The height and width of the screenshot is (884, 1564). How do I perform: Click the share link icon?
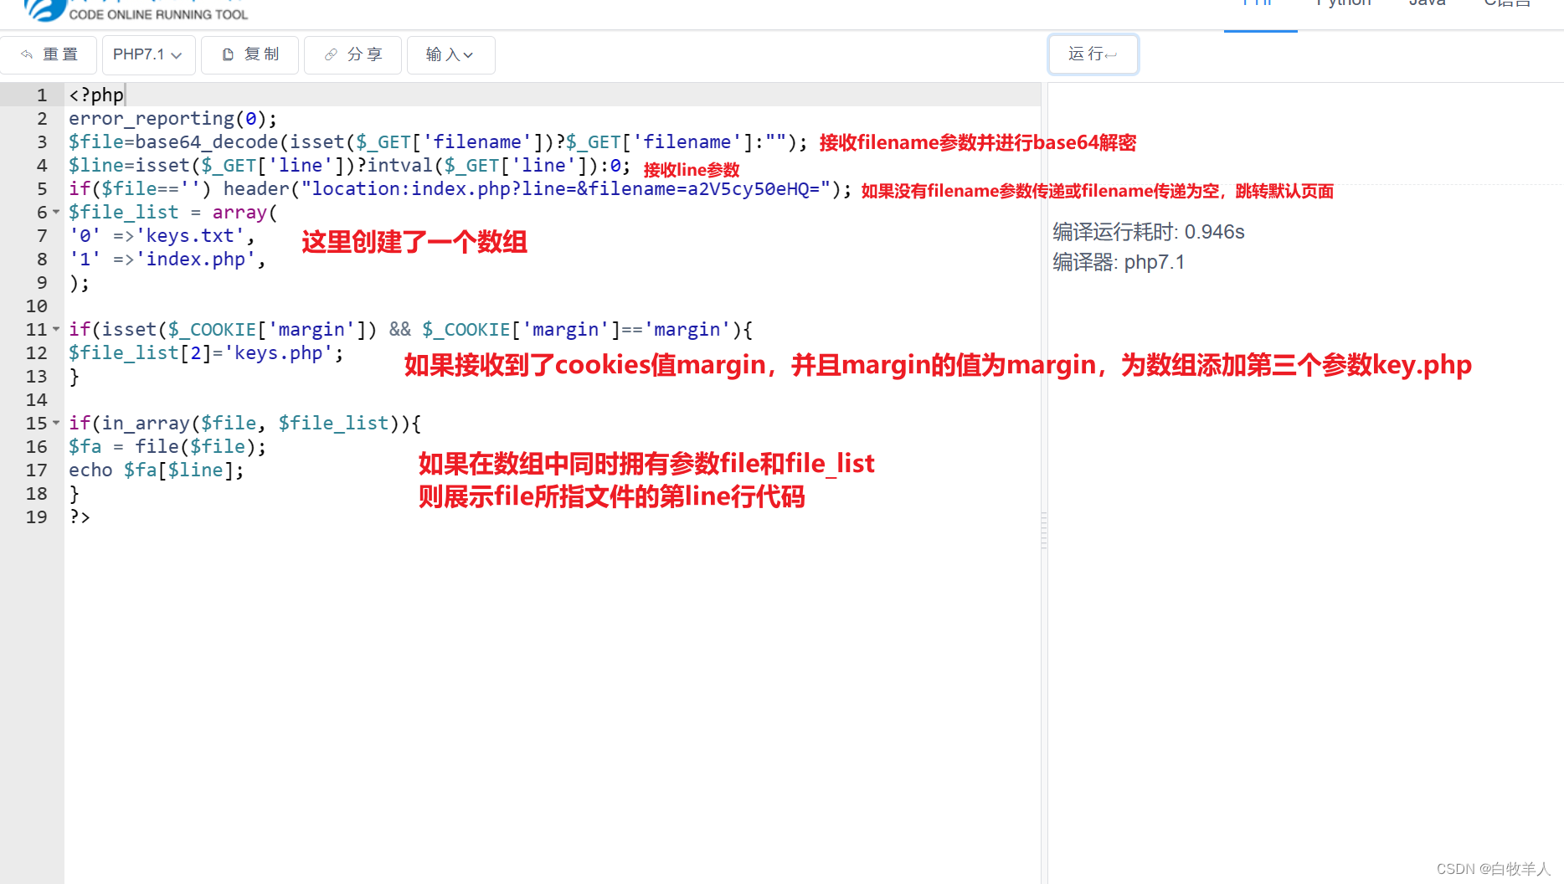[331, 54]
